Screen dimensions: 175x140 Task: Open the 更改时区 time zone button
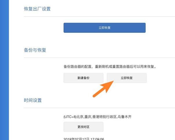[x=83, y=127]
